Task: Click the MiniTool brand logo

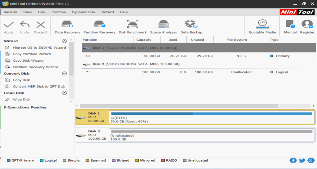Action: pyautogui.click(x=297, y=12)
